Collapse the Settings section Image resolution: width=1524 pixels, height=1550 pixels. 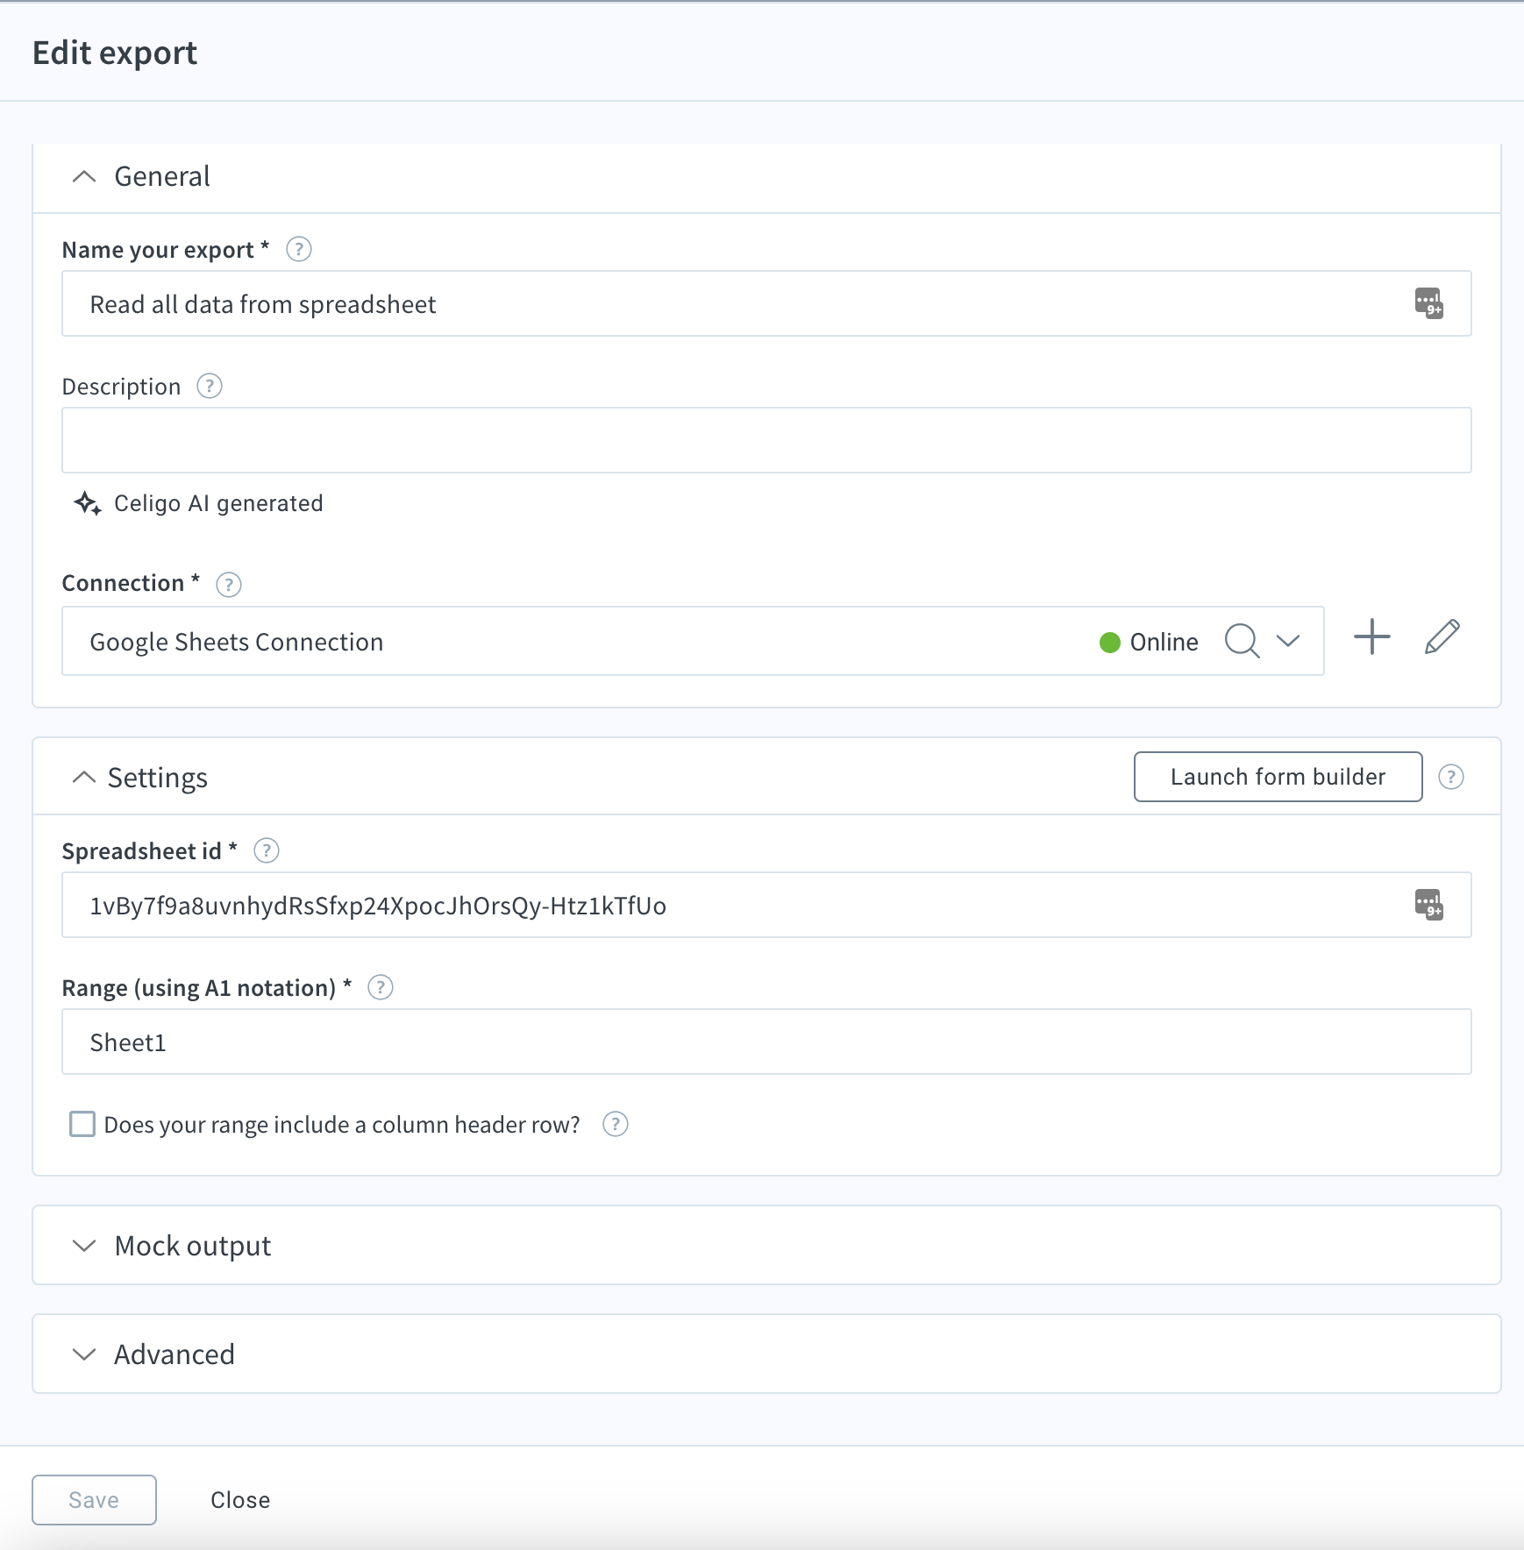[x=84, y=777]
